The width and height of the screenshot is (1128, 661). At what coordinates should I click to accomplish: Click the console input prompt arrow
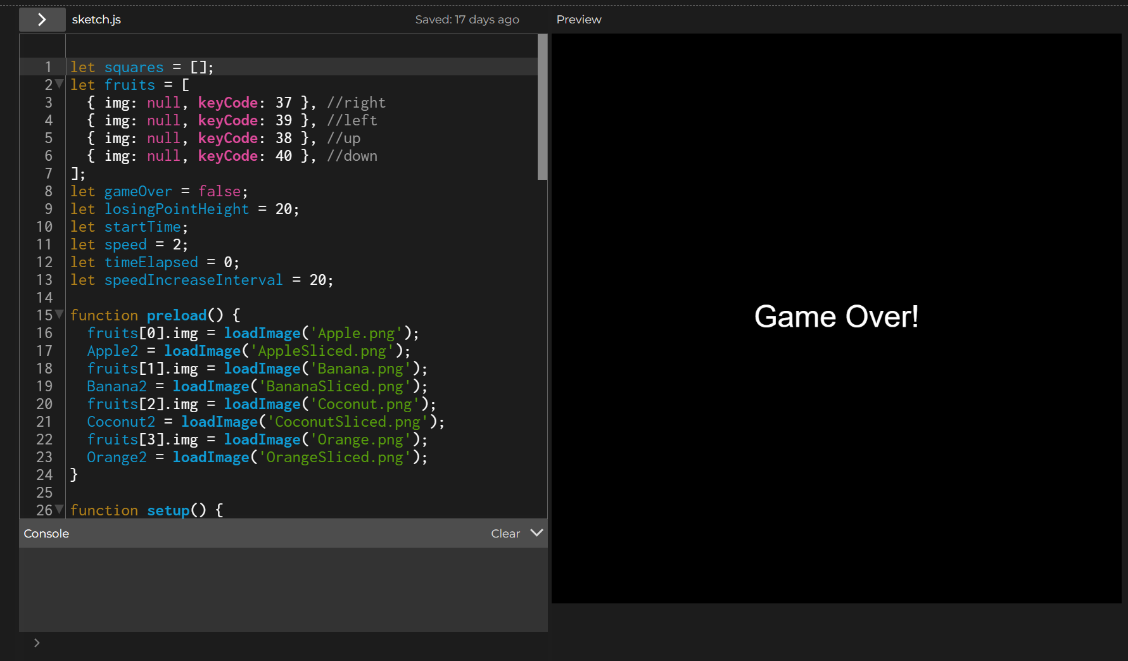37,643
